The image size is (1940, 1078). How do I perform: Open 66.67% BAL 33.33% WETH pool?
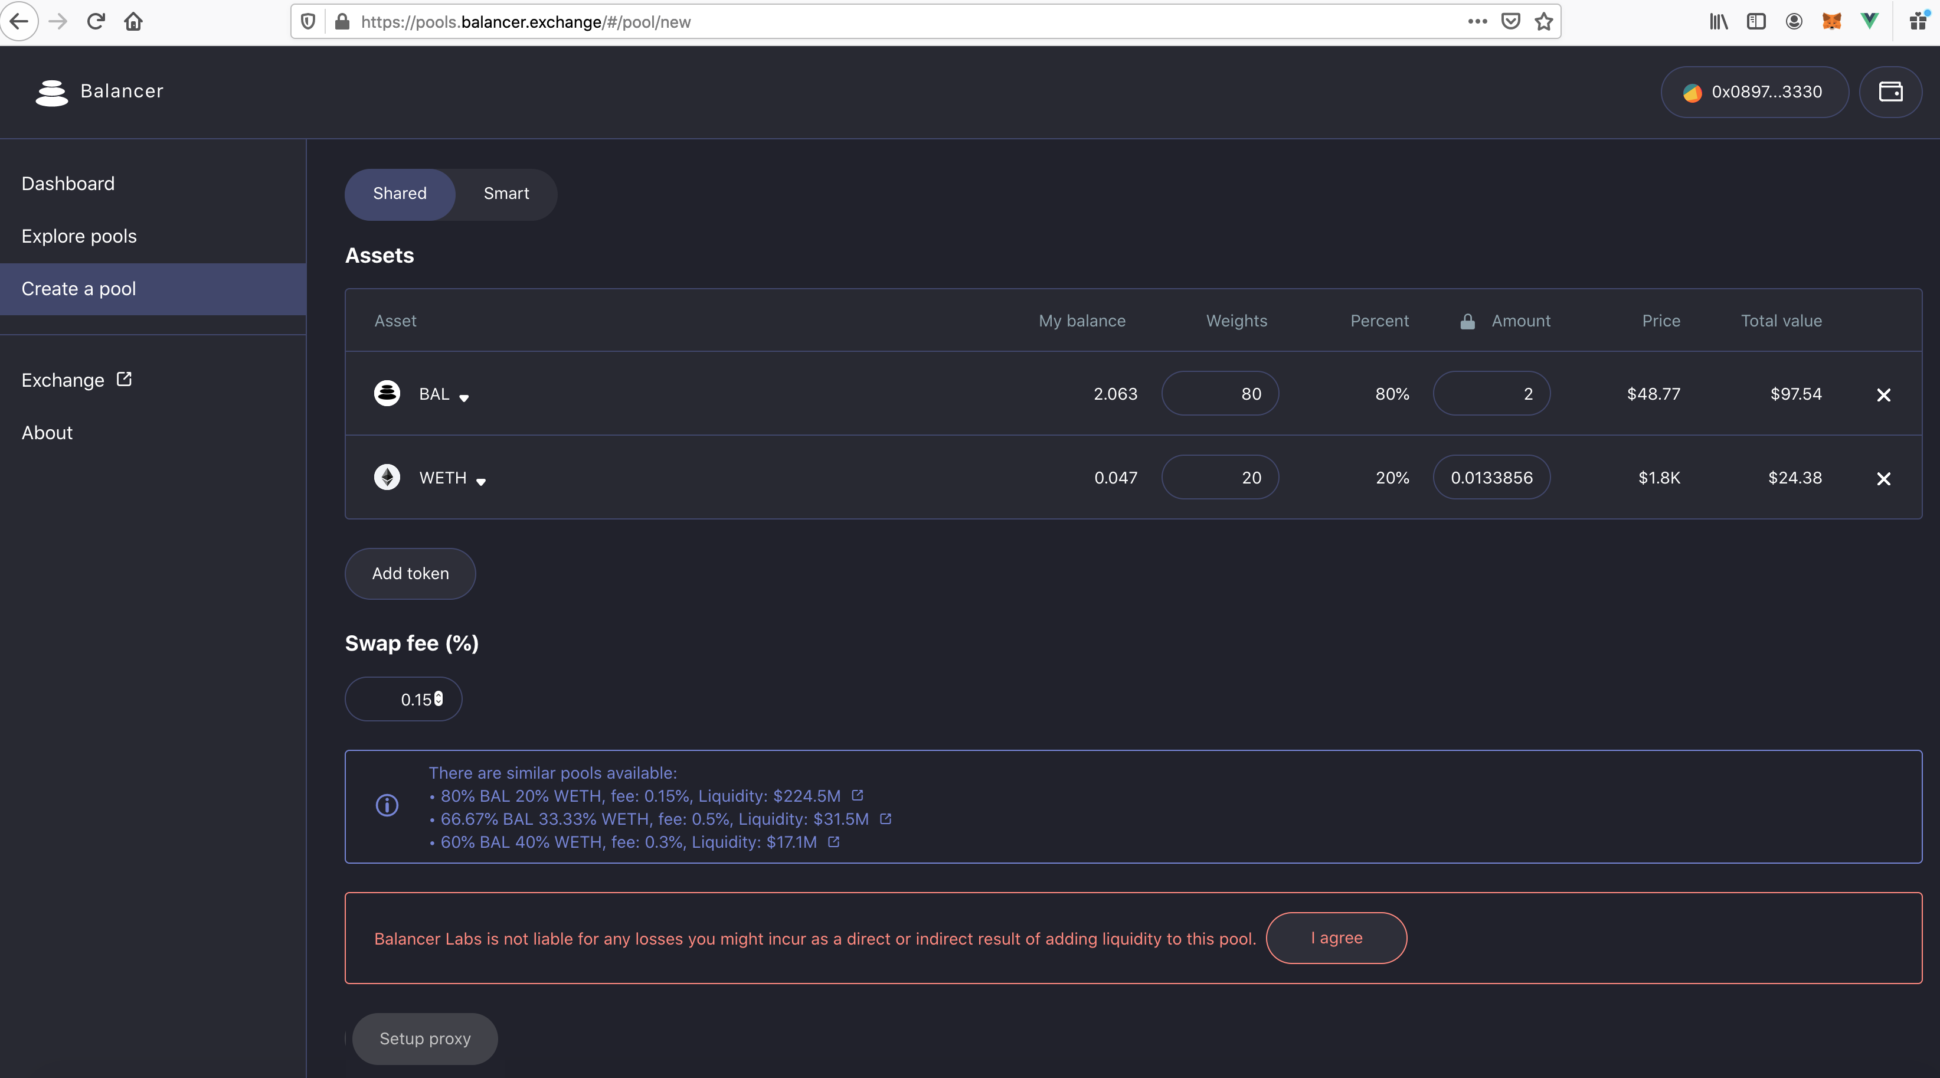pyautogui.click(x=655, y=819)
